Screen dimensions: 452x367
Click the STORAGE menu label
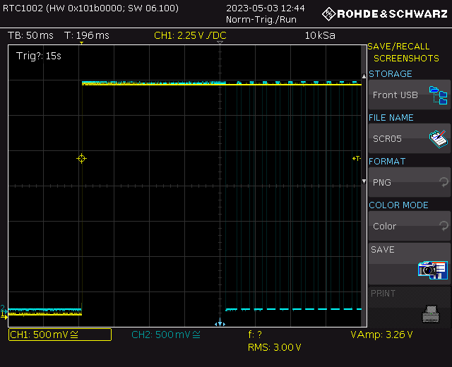coord(391,74)
